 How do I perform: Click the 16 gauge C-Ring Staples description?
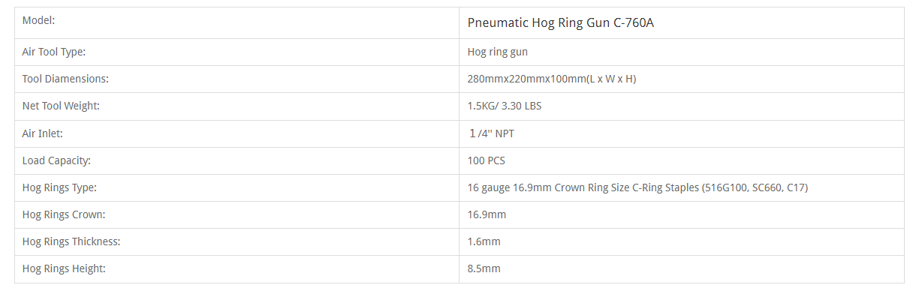click(x=637, y=187)
